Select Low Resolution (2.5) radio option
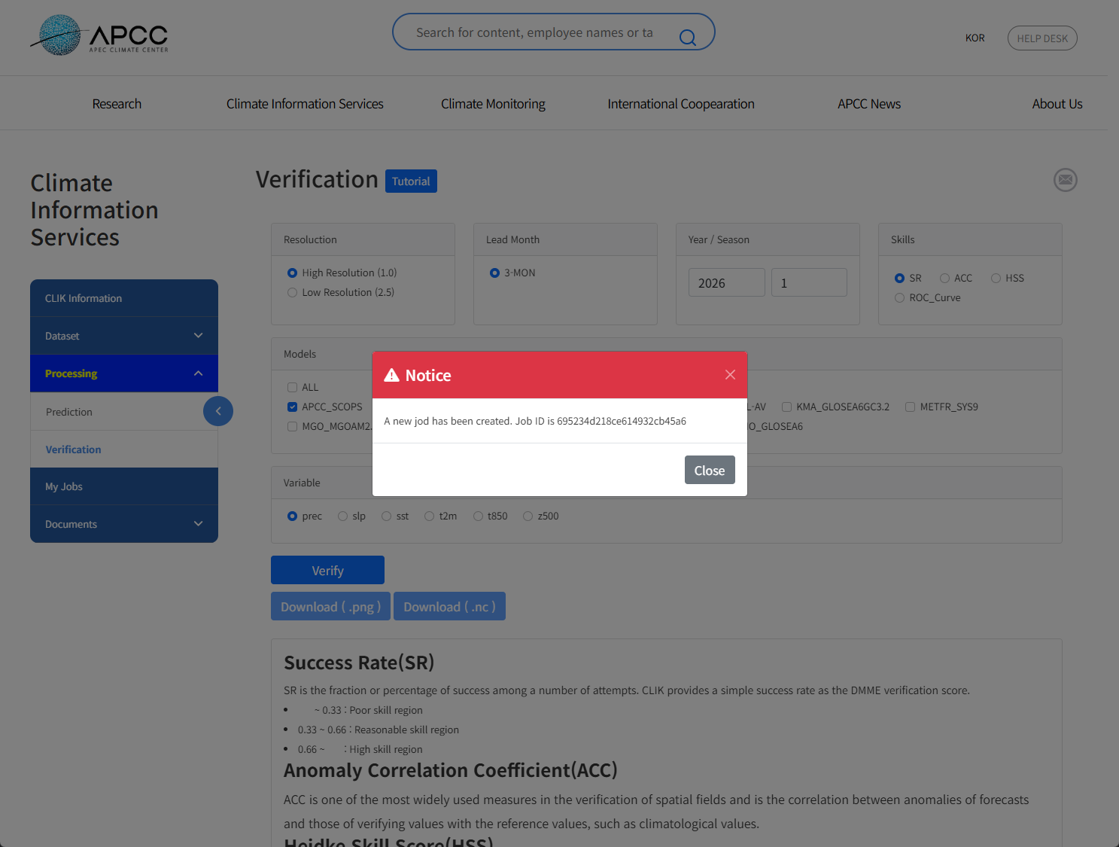 click(293, 293)
